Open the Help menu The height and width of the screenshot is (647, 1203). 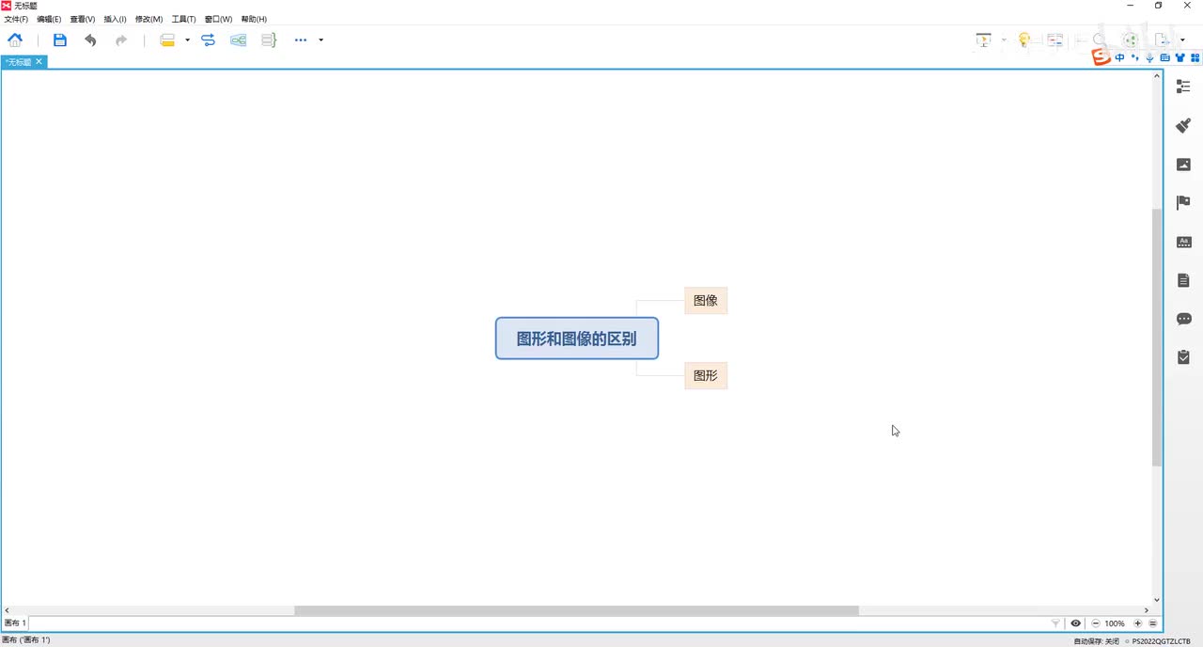[254, 19]
